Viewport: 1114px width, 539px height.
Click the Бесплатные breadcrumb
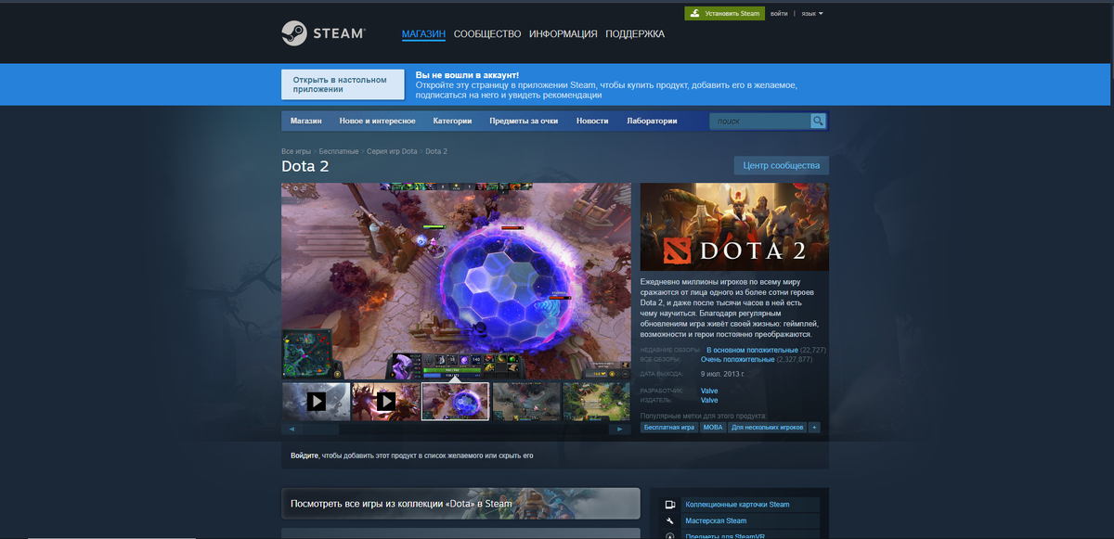tap(339, 151)
